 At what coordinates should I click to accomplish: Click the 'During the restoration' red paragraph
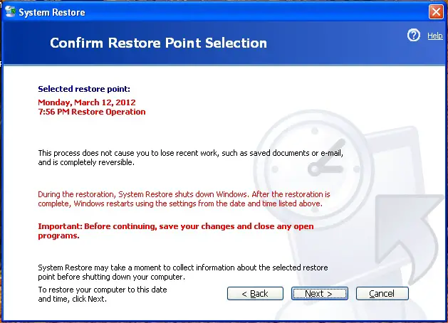(x=184, y=199)
